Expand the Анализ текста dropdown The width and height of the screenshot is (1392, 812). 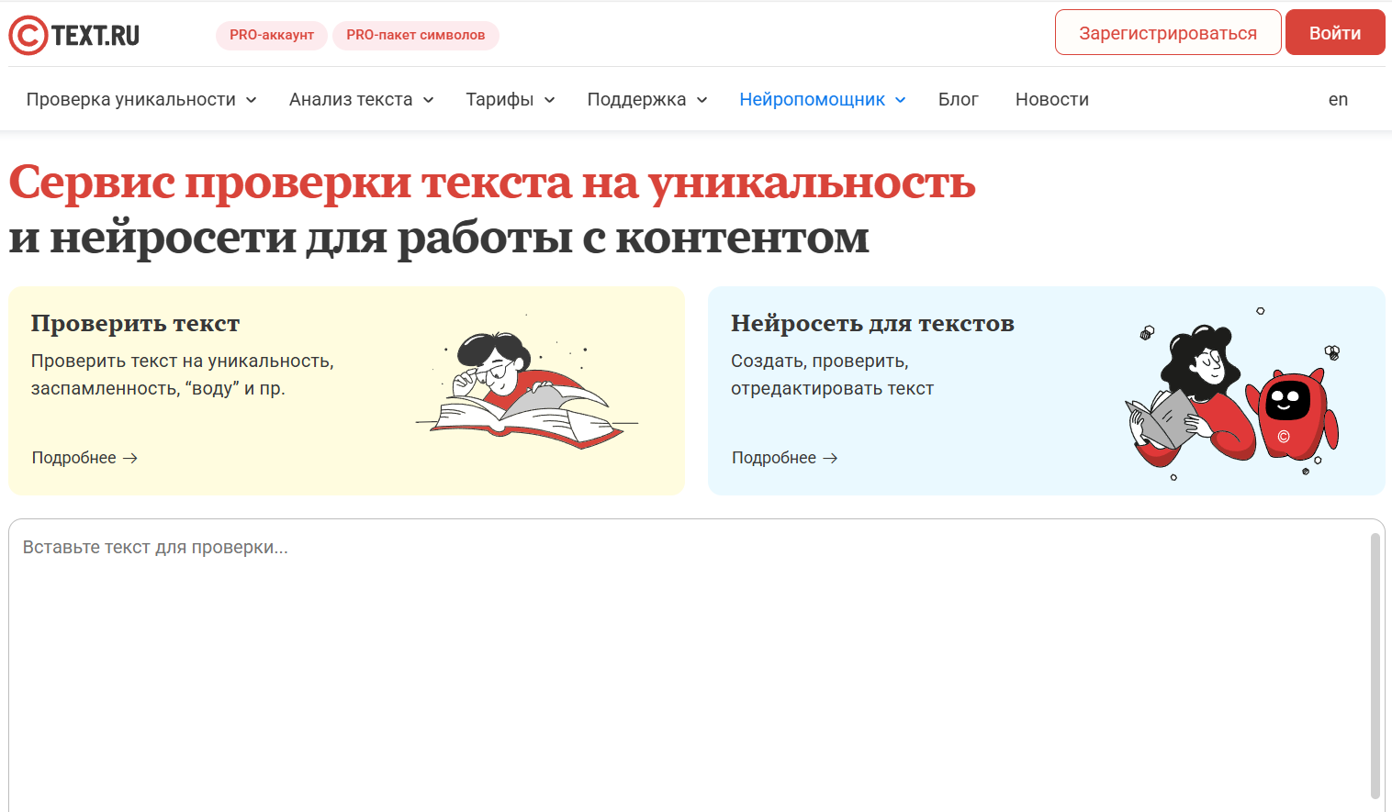coord(361,99)
